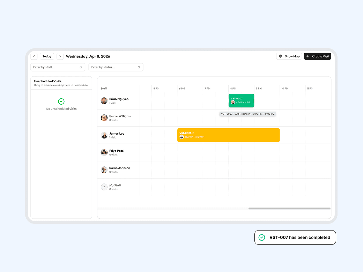The height and width of the screenshot is (272, 363).
Task: Click the previous day chevron arrow
Action: 34,56
